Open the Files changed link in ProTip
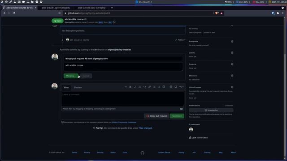 [x=145, y=128]
